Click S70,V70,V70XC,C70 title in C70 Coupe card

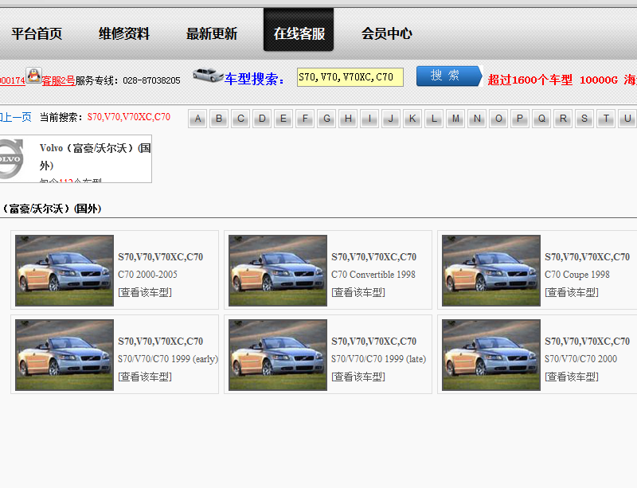coord(587,257)
